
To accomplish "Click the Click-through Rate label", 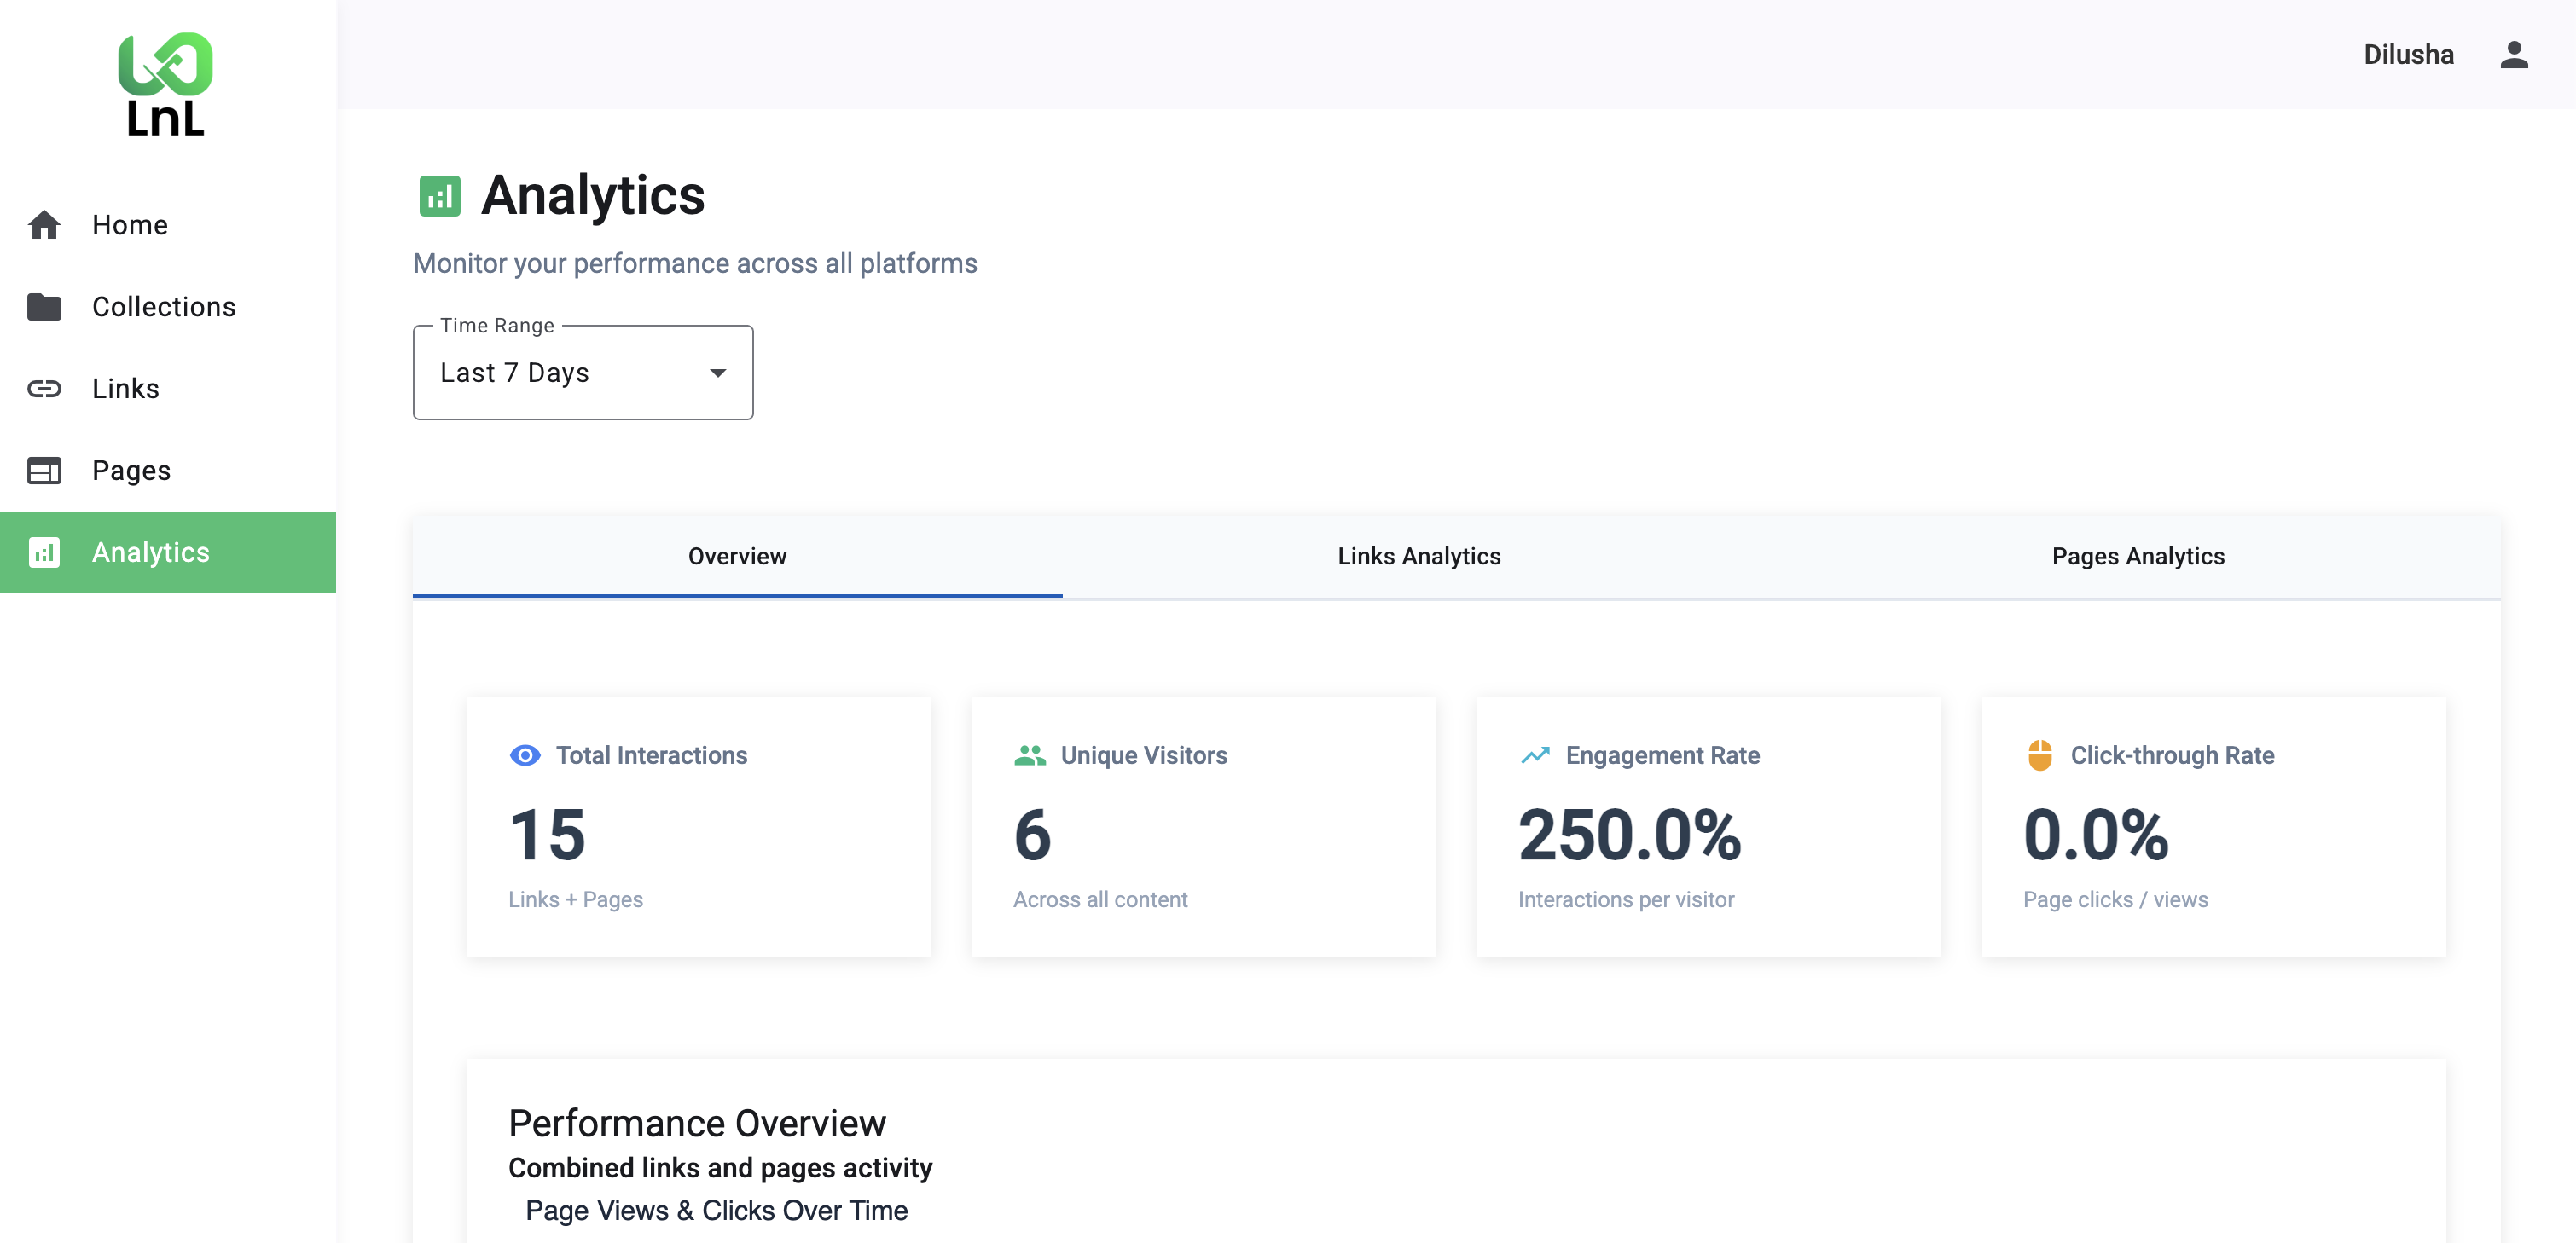I will (2172, 755).
